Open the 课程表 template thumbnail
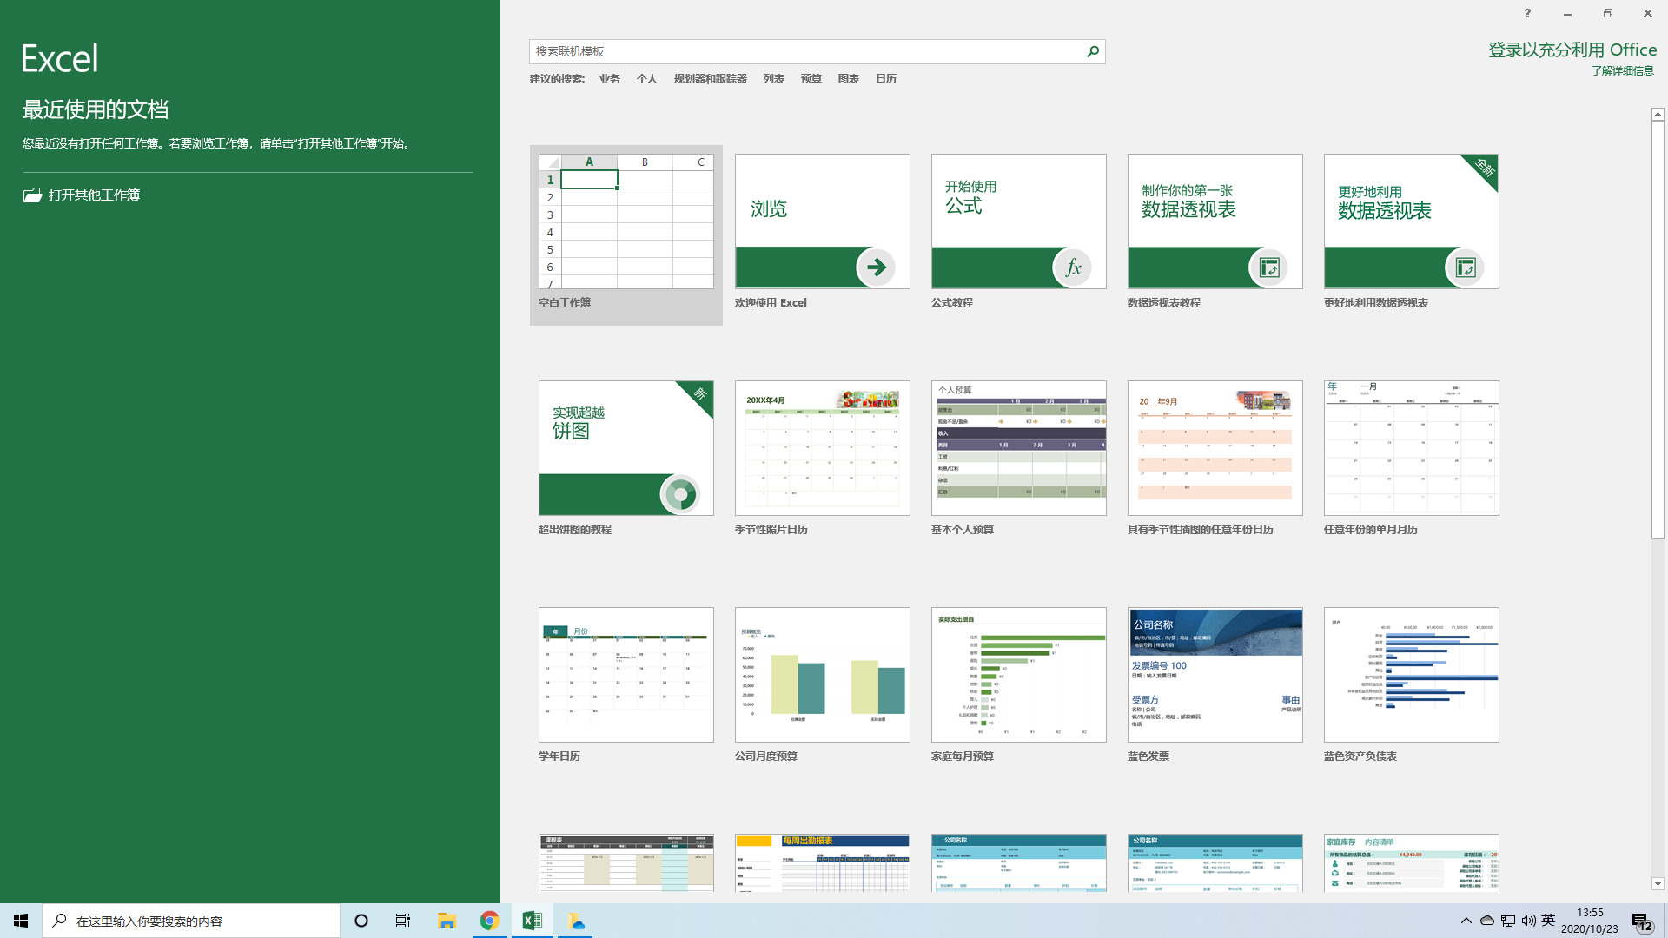 [x=626, y=862]
